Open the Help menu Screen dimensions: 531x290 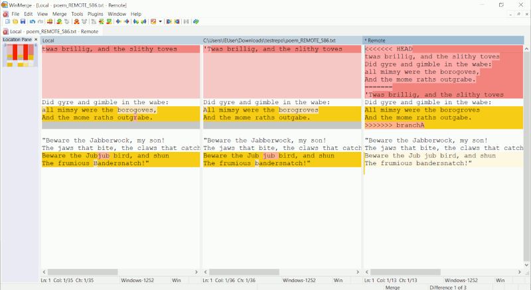(136, 14)
